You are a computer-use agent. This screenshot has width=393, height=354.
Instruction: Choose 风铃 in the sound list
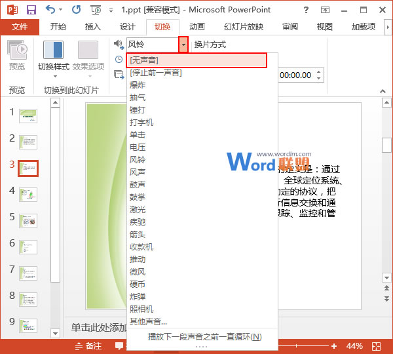coord(202,160)
